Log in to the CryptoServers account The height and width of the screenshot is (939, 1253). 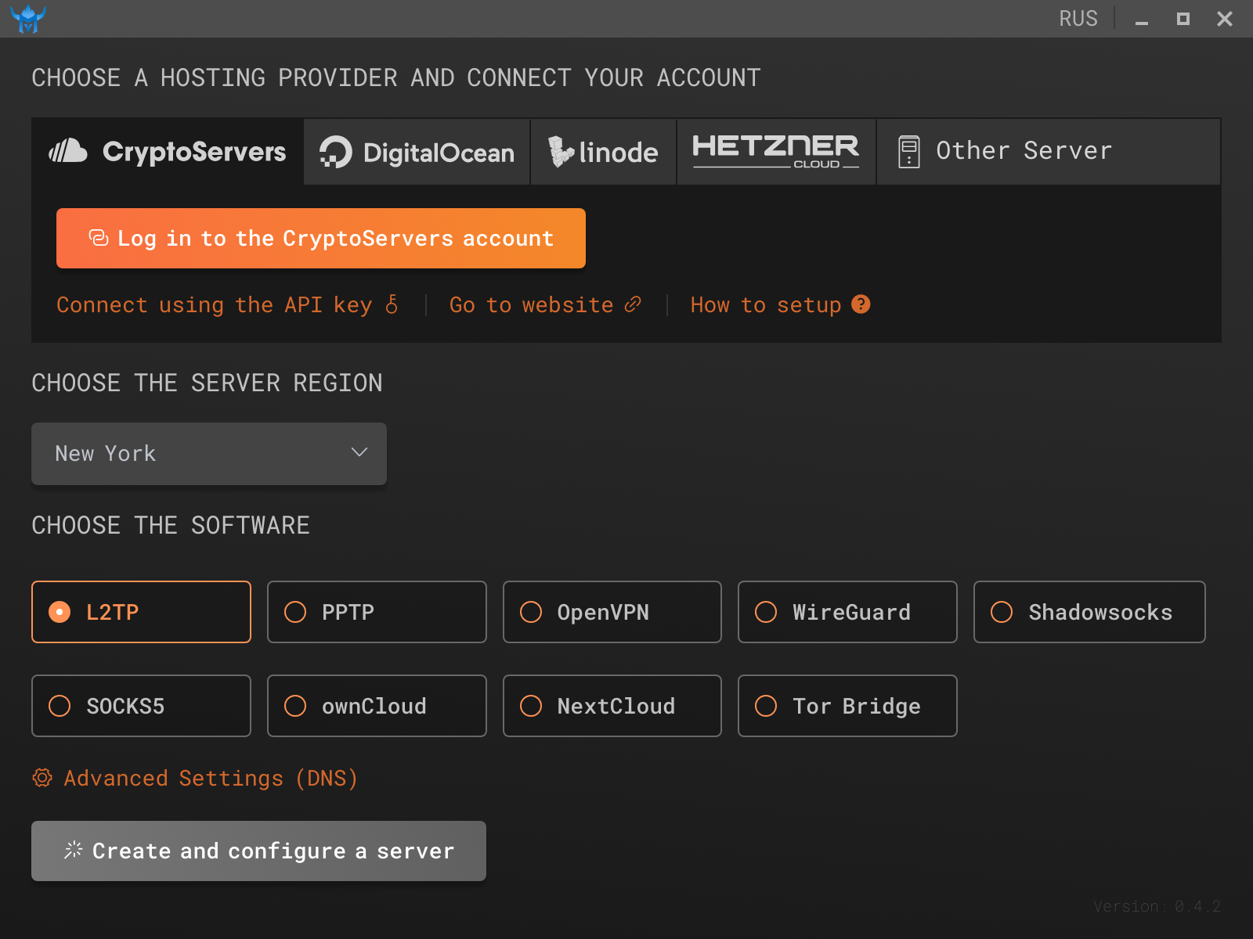(321, 238)
